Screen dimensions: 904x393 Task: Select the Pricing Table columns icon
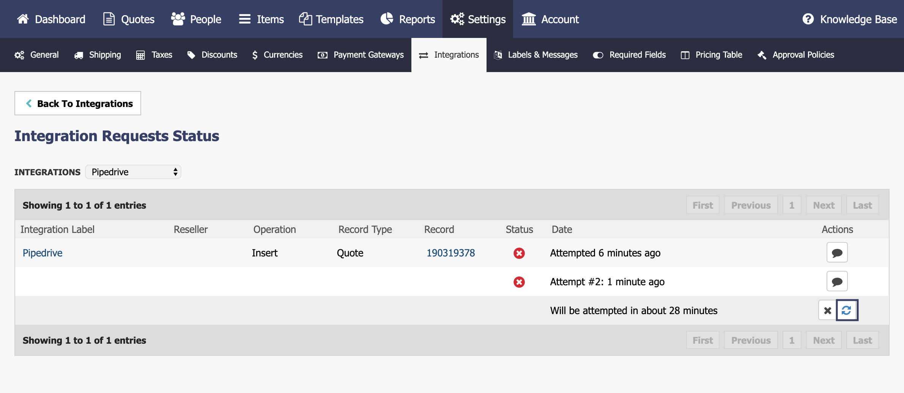(685, 55)
